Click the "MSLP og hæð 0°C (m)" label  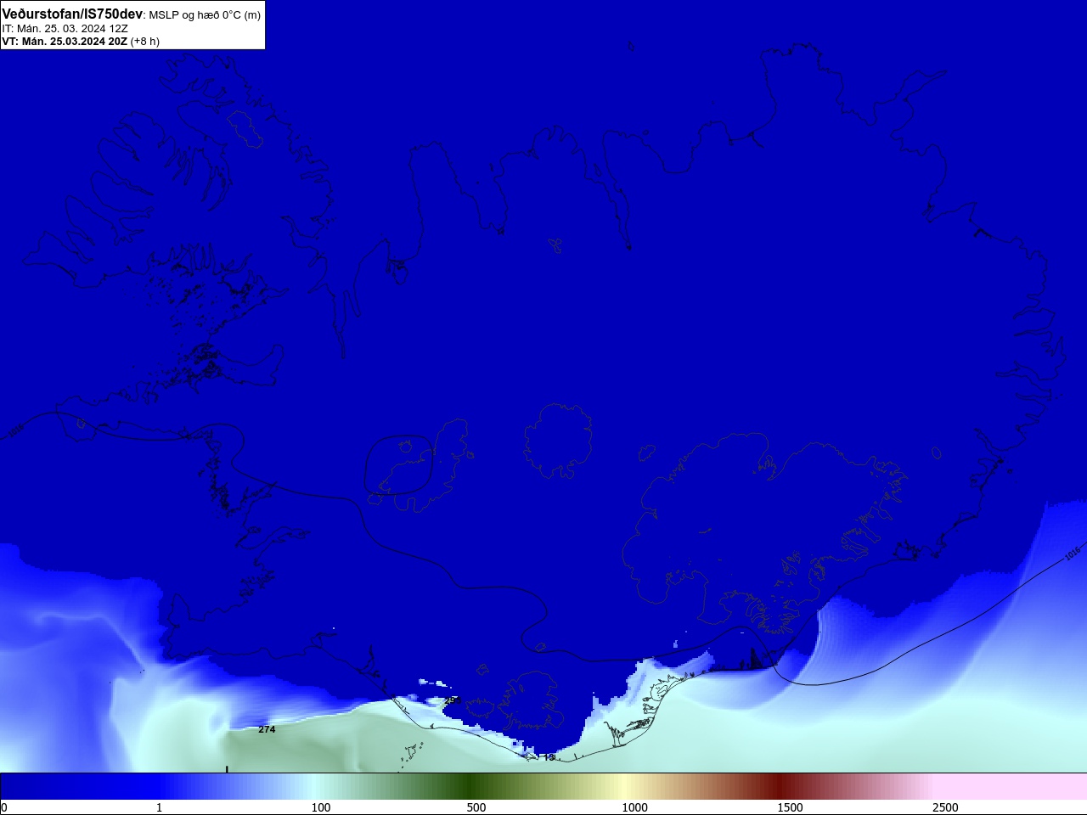tap(205, 15)
